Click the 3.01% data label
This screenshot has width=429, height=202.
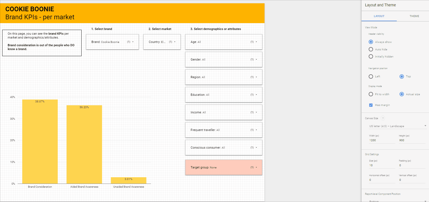[128, 179]
